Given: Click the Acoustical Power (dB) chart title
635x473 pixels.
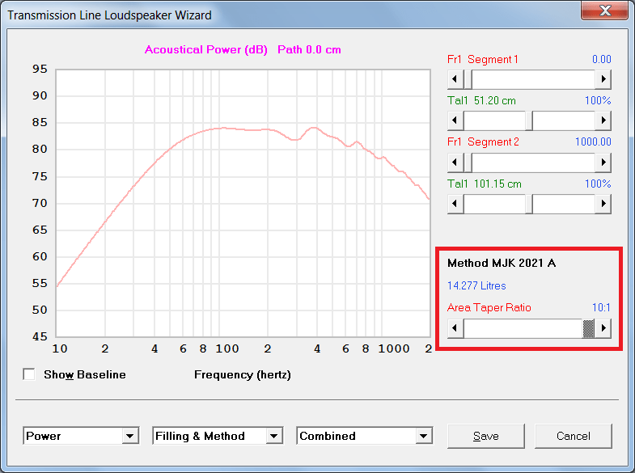Looking at the screenshot, I should tap(206, 50).
